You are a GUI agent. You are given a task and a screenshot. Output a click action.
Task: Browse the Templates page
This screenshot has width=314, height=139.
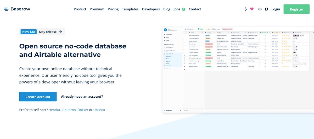click(x=130, y=9)
